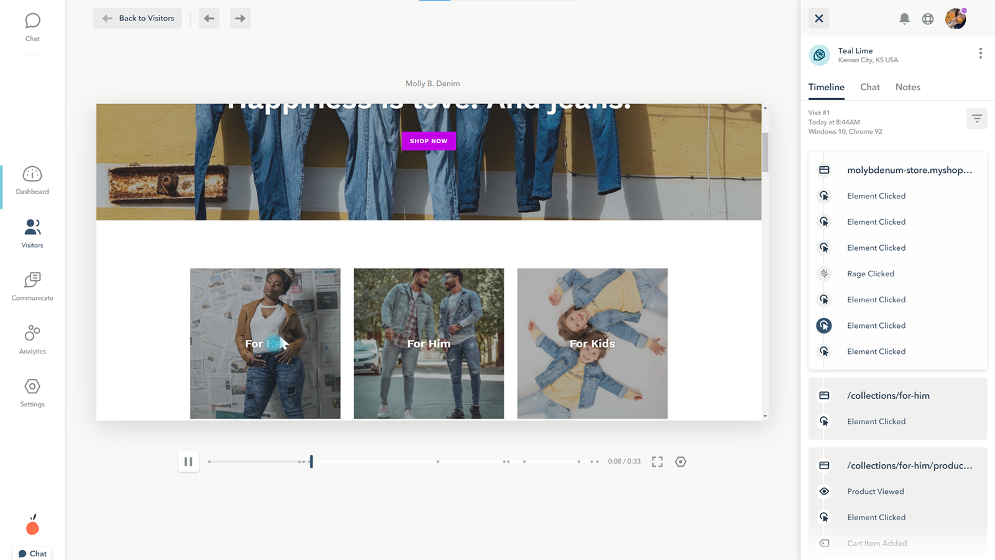Enter fullscreen on the session player
995x560 pixels.
point(657,462)
